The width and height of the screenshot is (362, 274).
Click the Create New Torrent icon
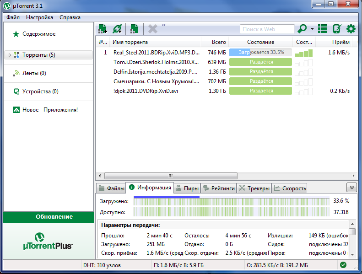pyautogui.click(x=135, y=29)
